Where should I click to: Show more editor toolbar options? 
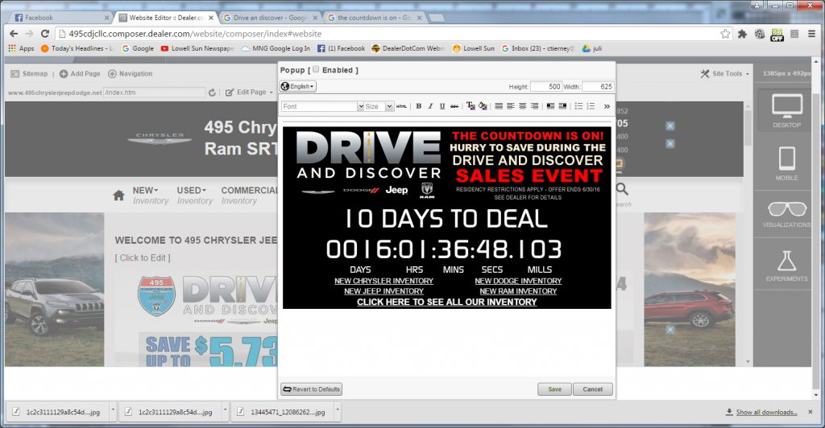[x=607, y=106]
